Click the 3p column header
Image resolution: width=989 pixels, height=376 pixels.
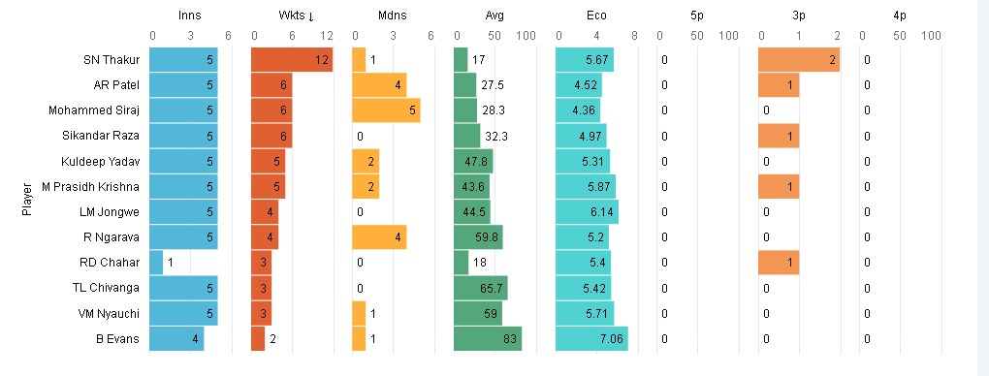click(x=799, y=16)
